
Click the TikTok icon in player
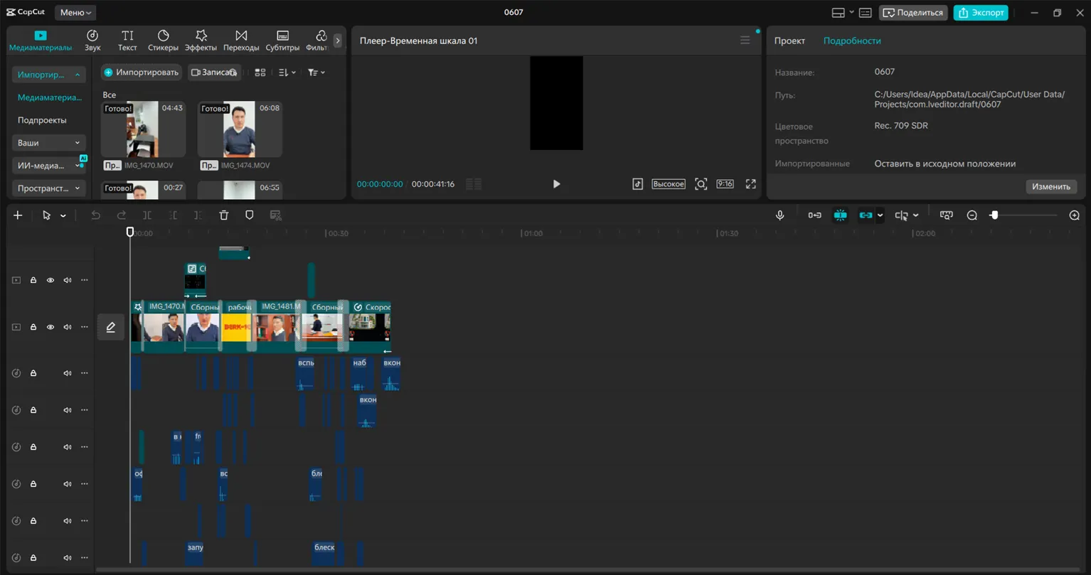point(638,184)
